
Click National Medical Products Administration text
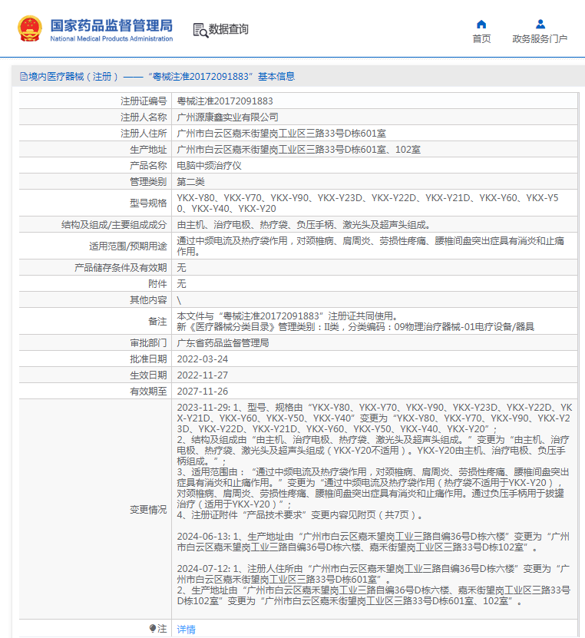point(111,38)
